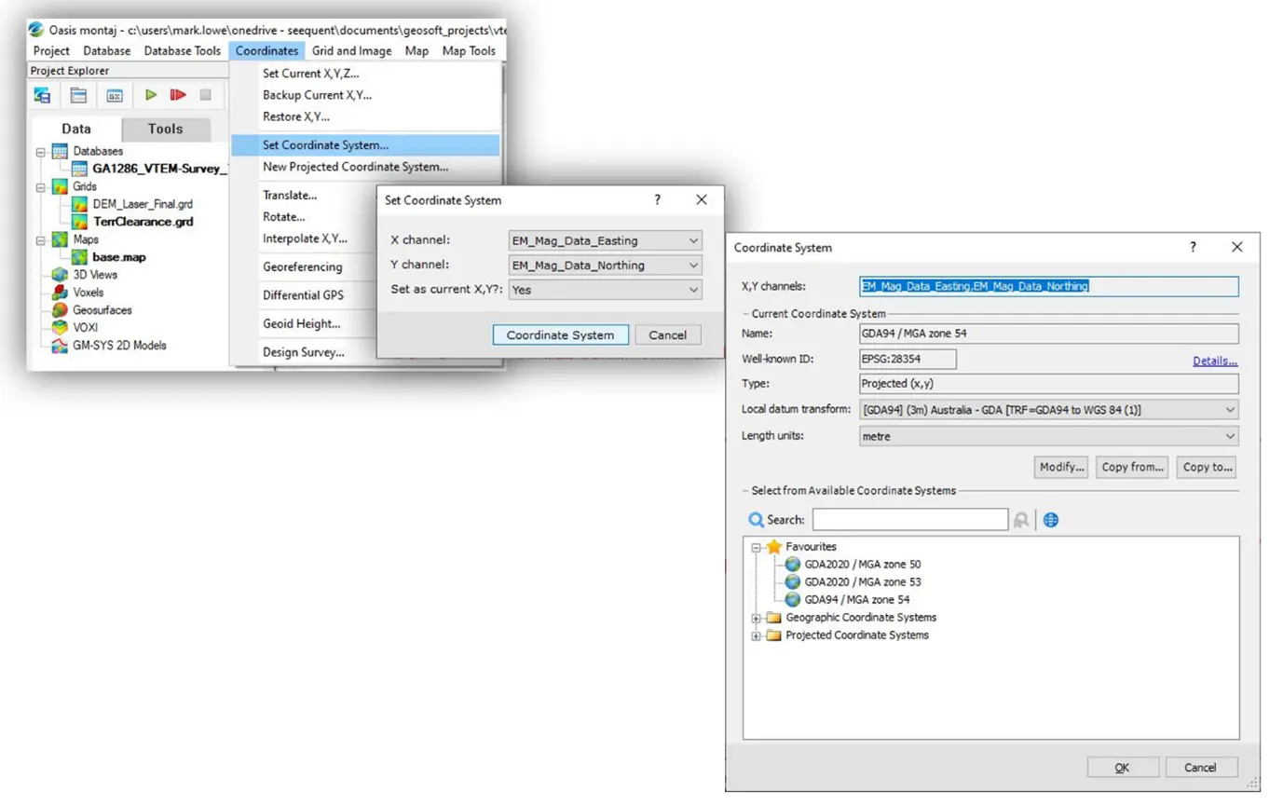
Task: Choose Design Survey menu entry
Action: click(x=304, y=352)
